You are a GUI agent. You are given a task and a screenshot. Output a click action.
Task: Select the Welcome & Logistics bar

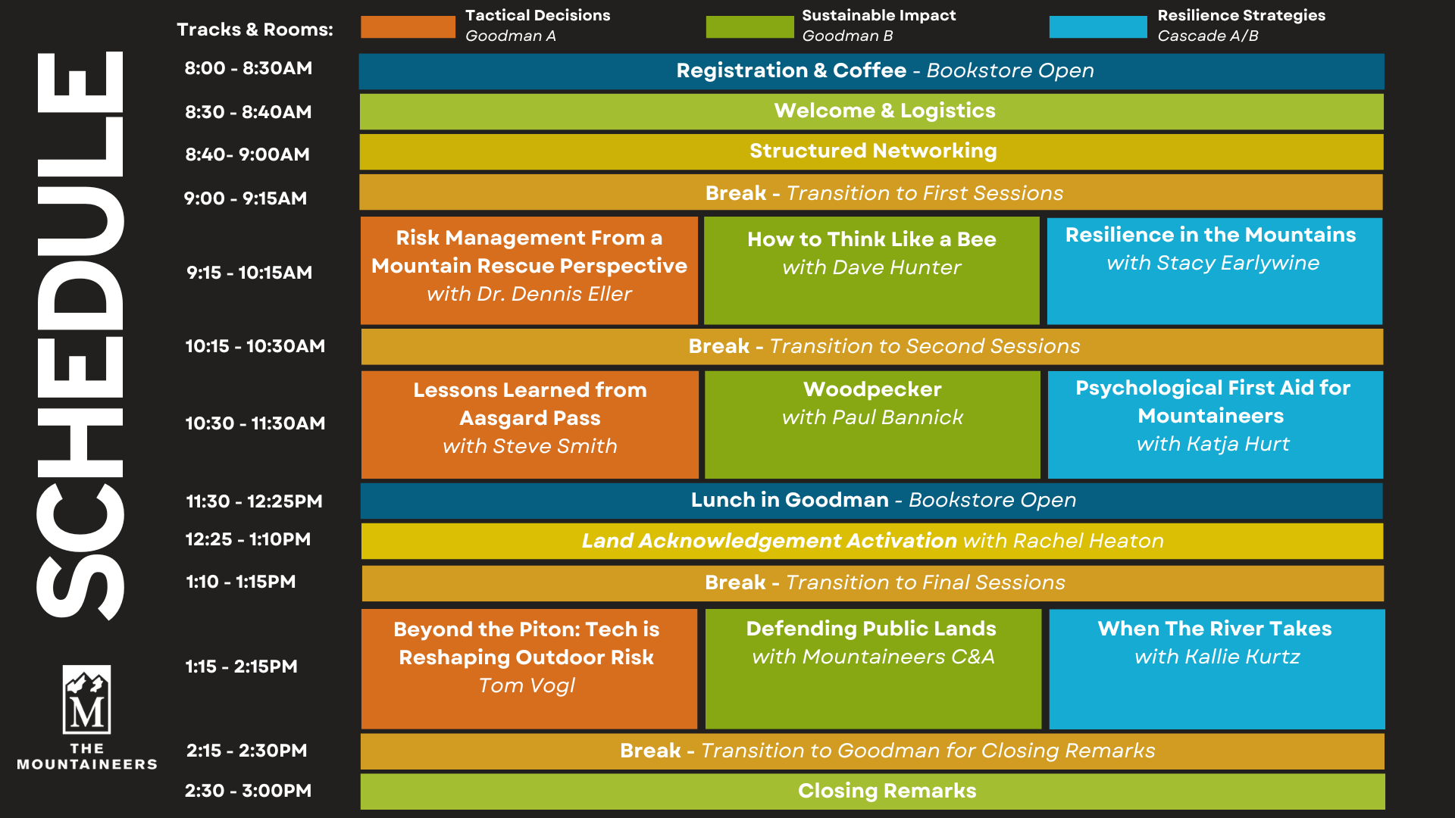871,111
